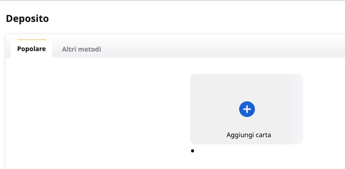Add a new card via the plus circle
Image resolution: width=345 pixels, height=169 pixels.
point(247,109)
